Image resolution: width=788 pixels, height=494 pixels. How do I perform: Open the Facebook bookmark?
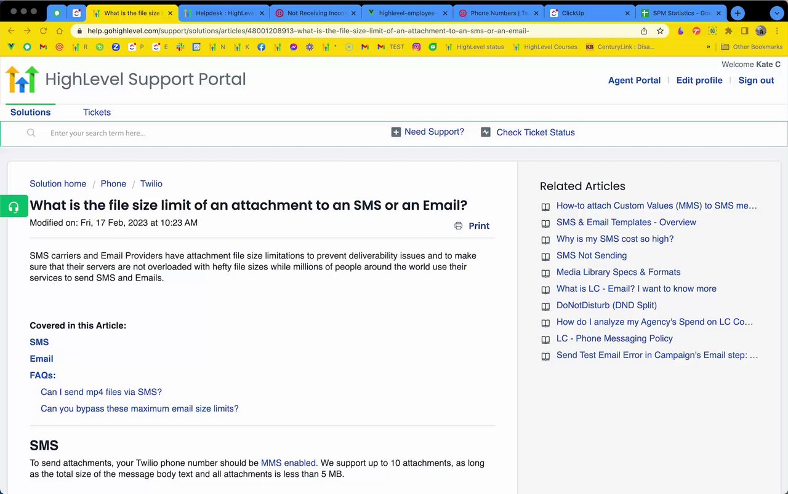[262, 47]
